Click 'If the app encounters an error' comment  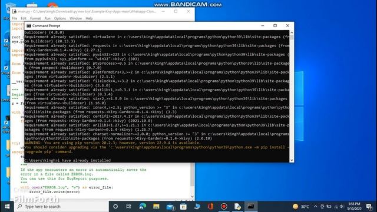[x=83, y=170]
